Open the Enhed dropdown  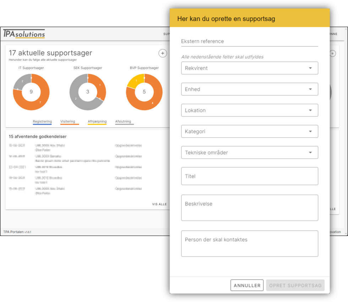point(249,89)
